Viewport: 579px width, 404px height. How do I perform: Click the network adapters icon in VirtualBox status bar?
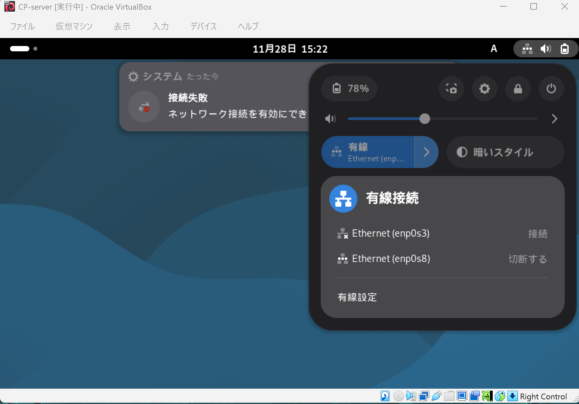pos(424,396)
